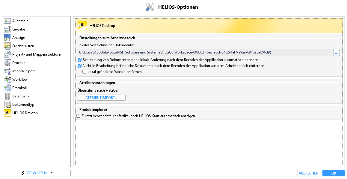Click the Anzeige monitor icon

(x=7, y=38)
